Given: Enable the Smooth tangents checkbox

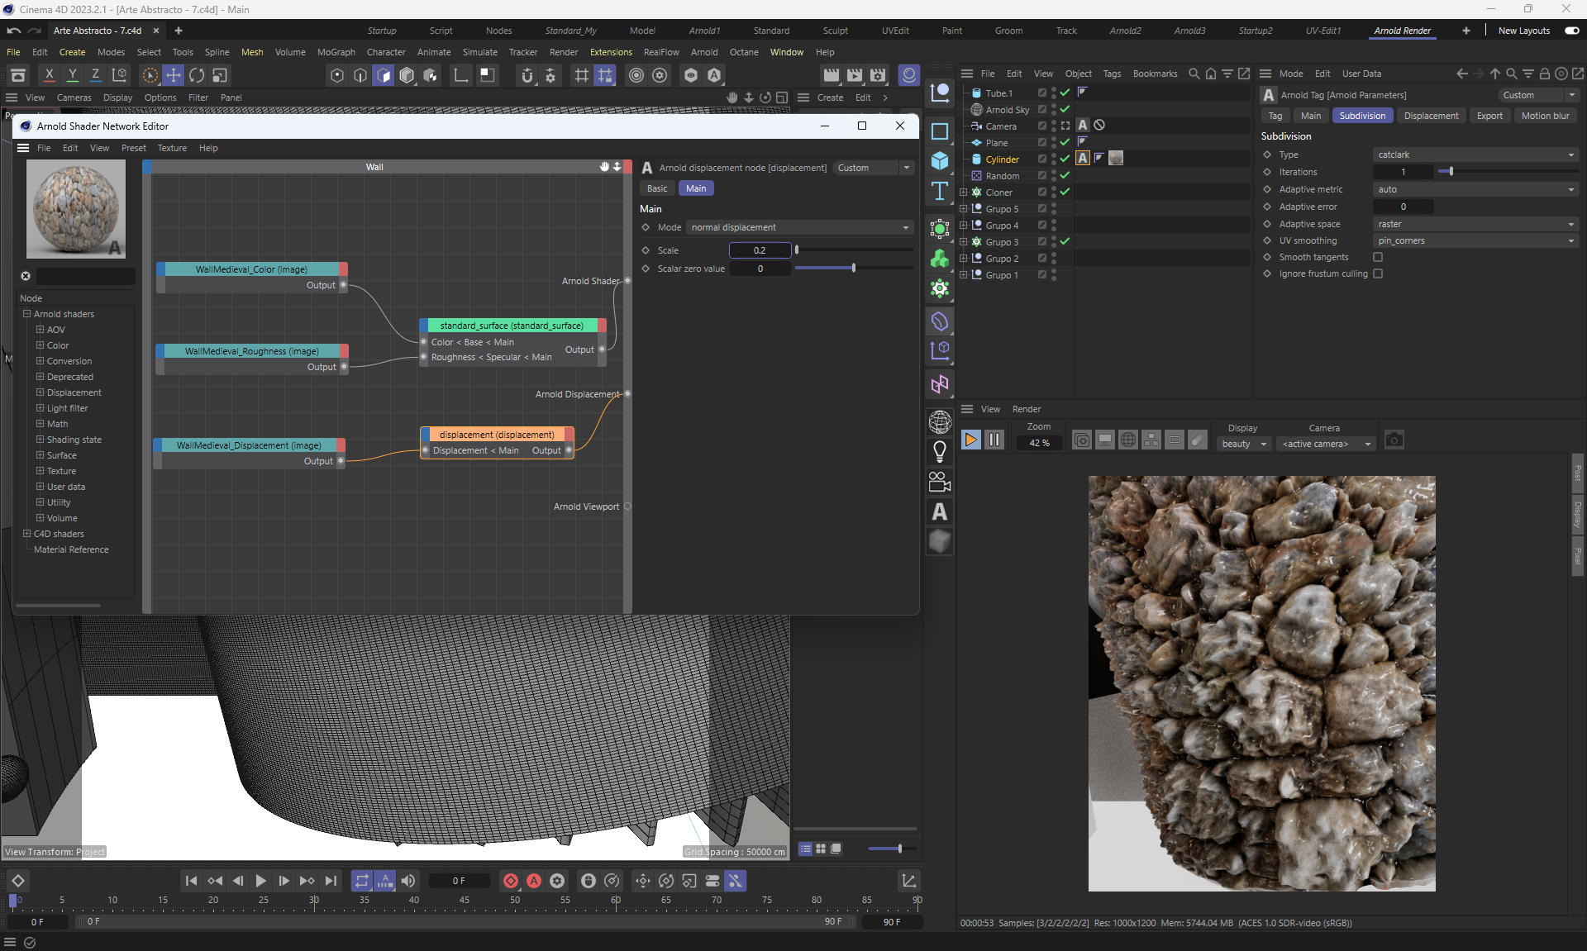Looking at the screenshot, I should pos(1378,257).
